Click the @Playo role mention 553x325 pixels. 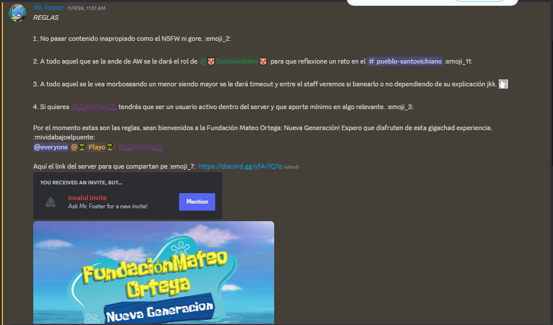coord(93,147)
